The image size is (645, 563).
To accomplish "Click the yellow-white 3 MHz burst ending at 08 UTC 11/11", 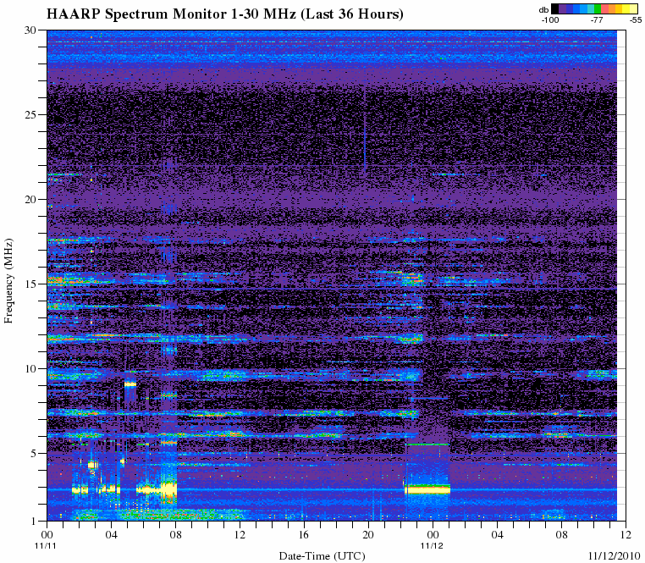I will (x=168, y=489).
